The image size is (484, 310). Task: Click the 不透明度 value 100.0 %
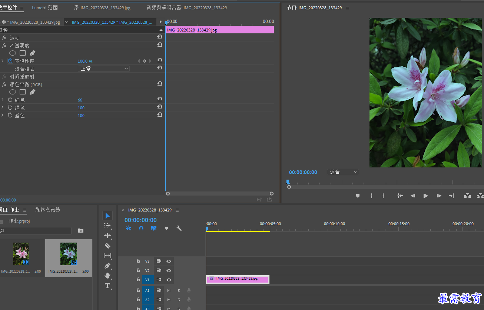pyautogui.click(x=85, y=61)
